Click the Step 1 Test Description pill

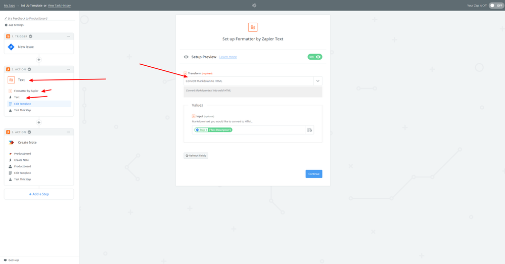click(x=213, y=130)
